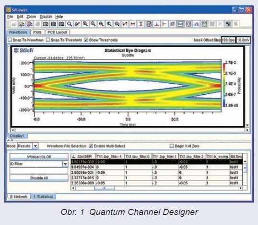Click the TX1.tx_swing column header
The height and width of the screenshot is (225, 258).
(x=218, y=157)
